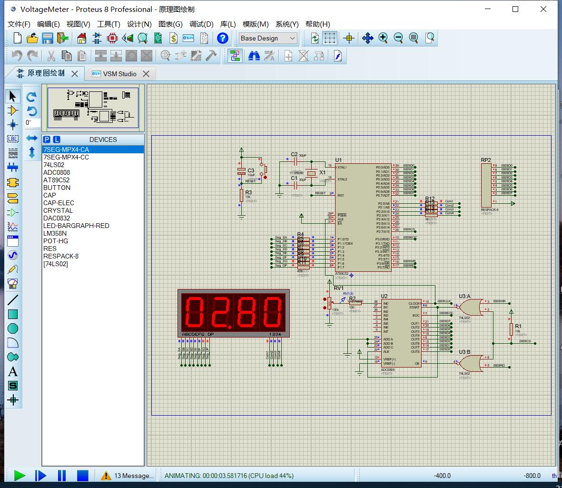Select the Generator mode sine icon
Viewport: 562px width, 488px height.
tap(12, 255)
